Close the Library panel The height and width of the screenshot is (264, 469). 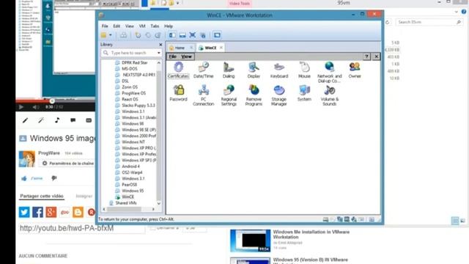[x=160, y=45]
